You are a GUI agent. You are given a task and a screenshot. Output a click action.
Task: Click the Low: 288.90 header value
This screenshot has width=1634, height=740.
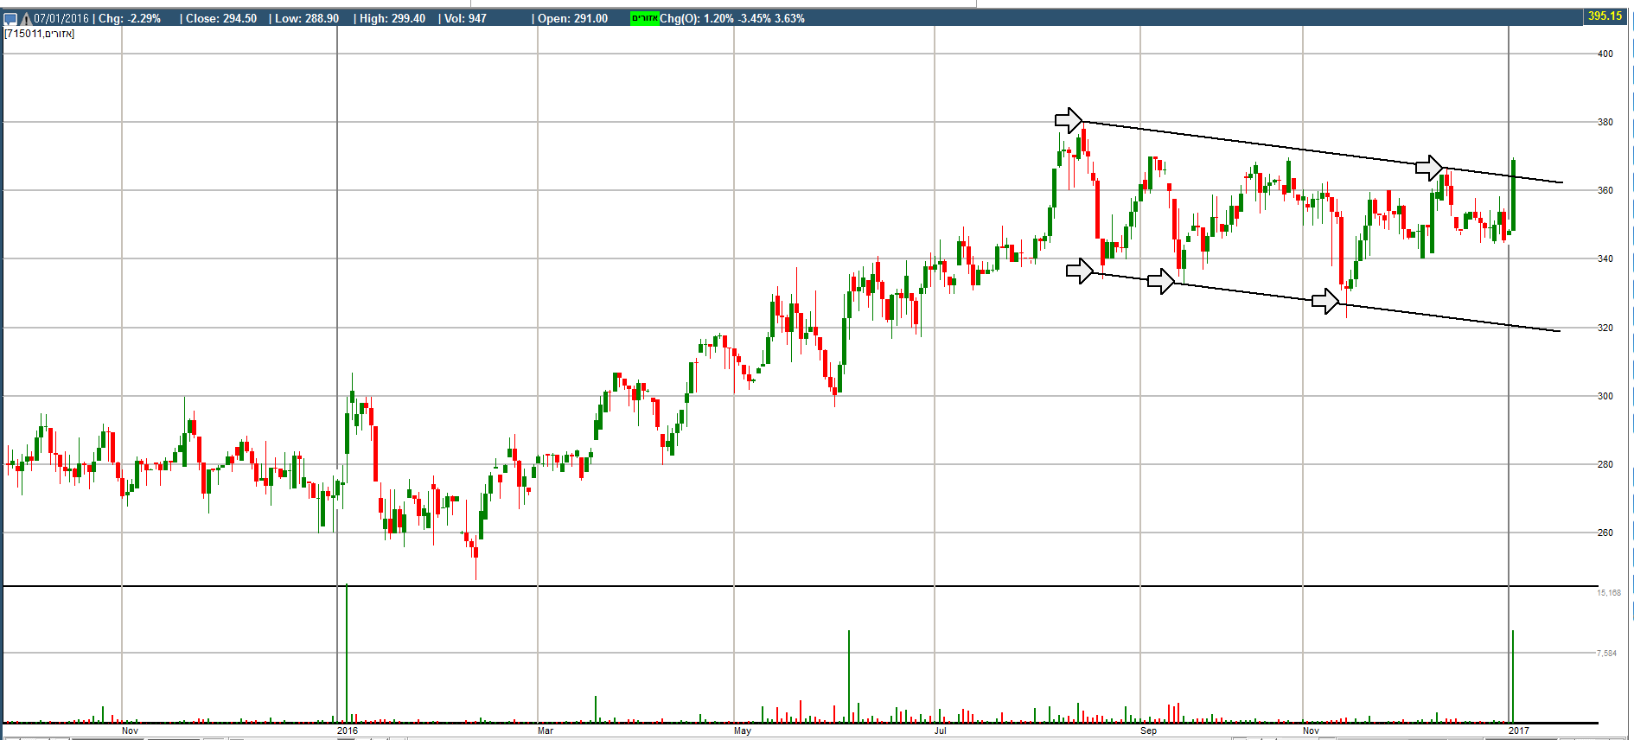[307, 18]
